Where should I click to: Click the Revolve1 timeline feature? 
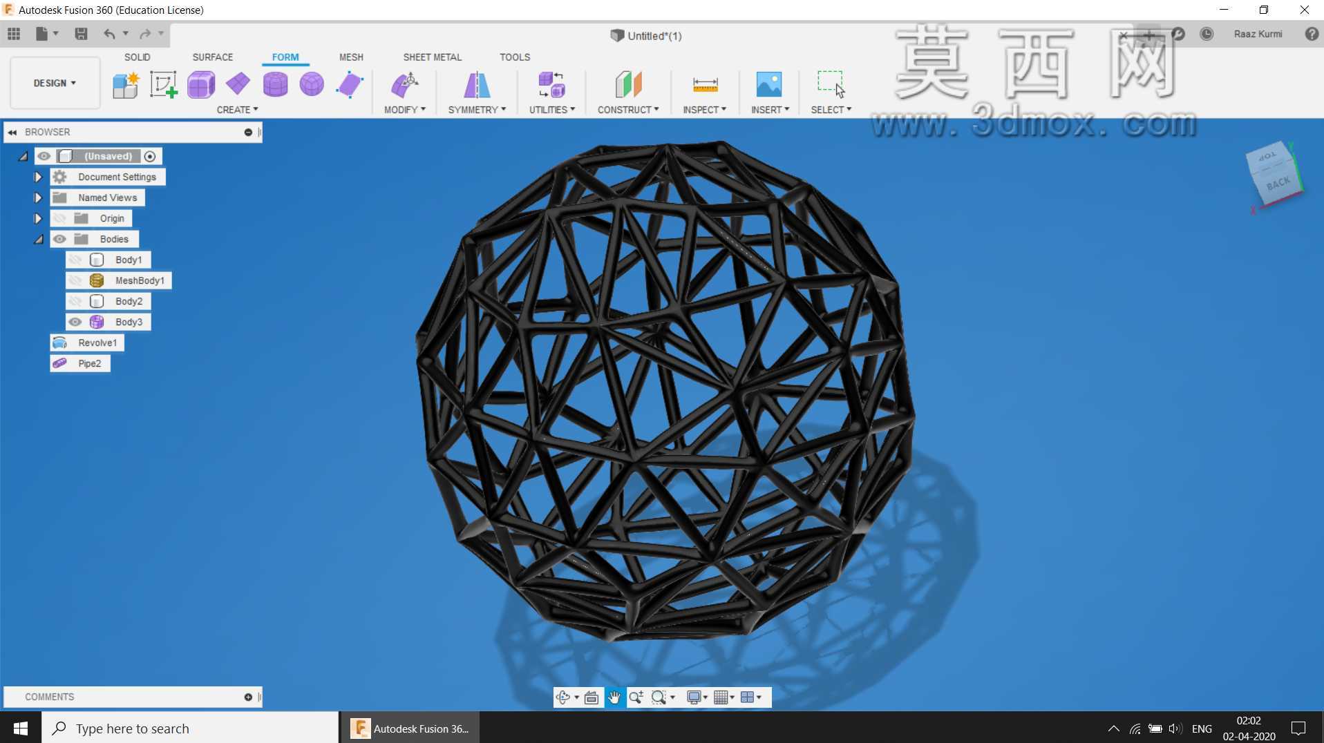(87, 342)
